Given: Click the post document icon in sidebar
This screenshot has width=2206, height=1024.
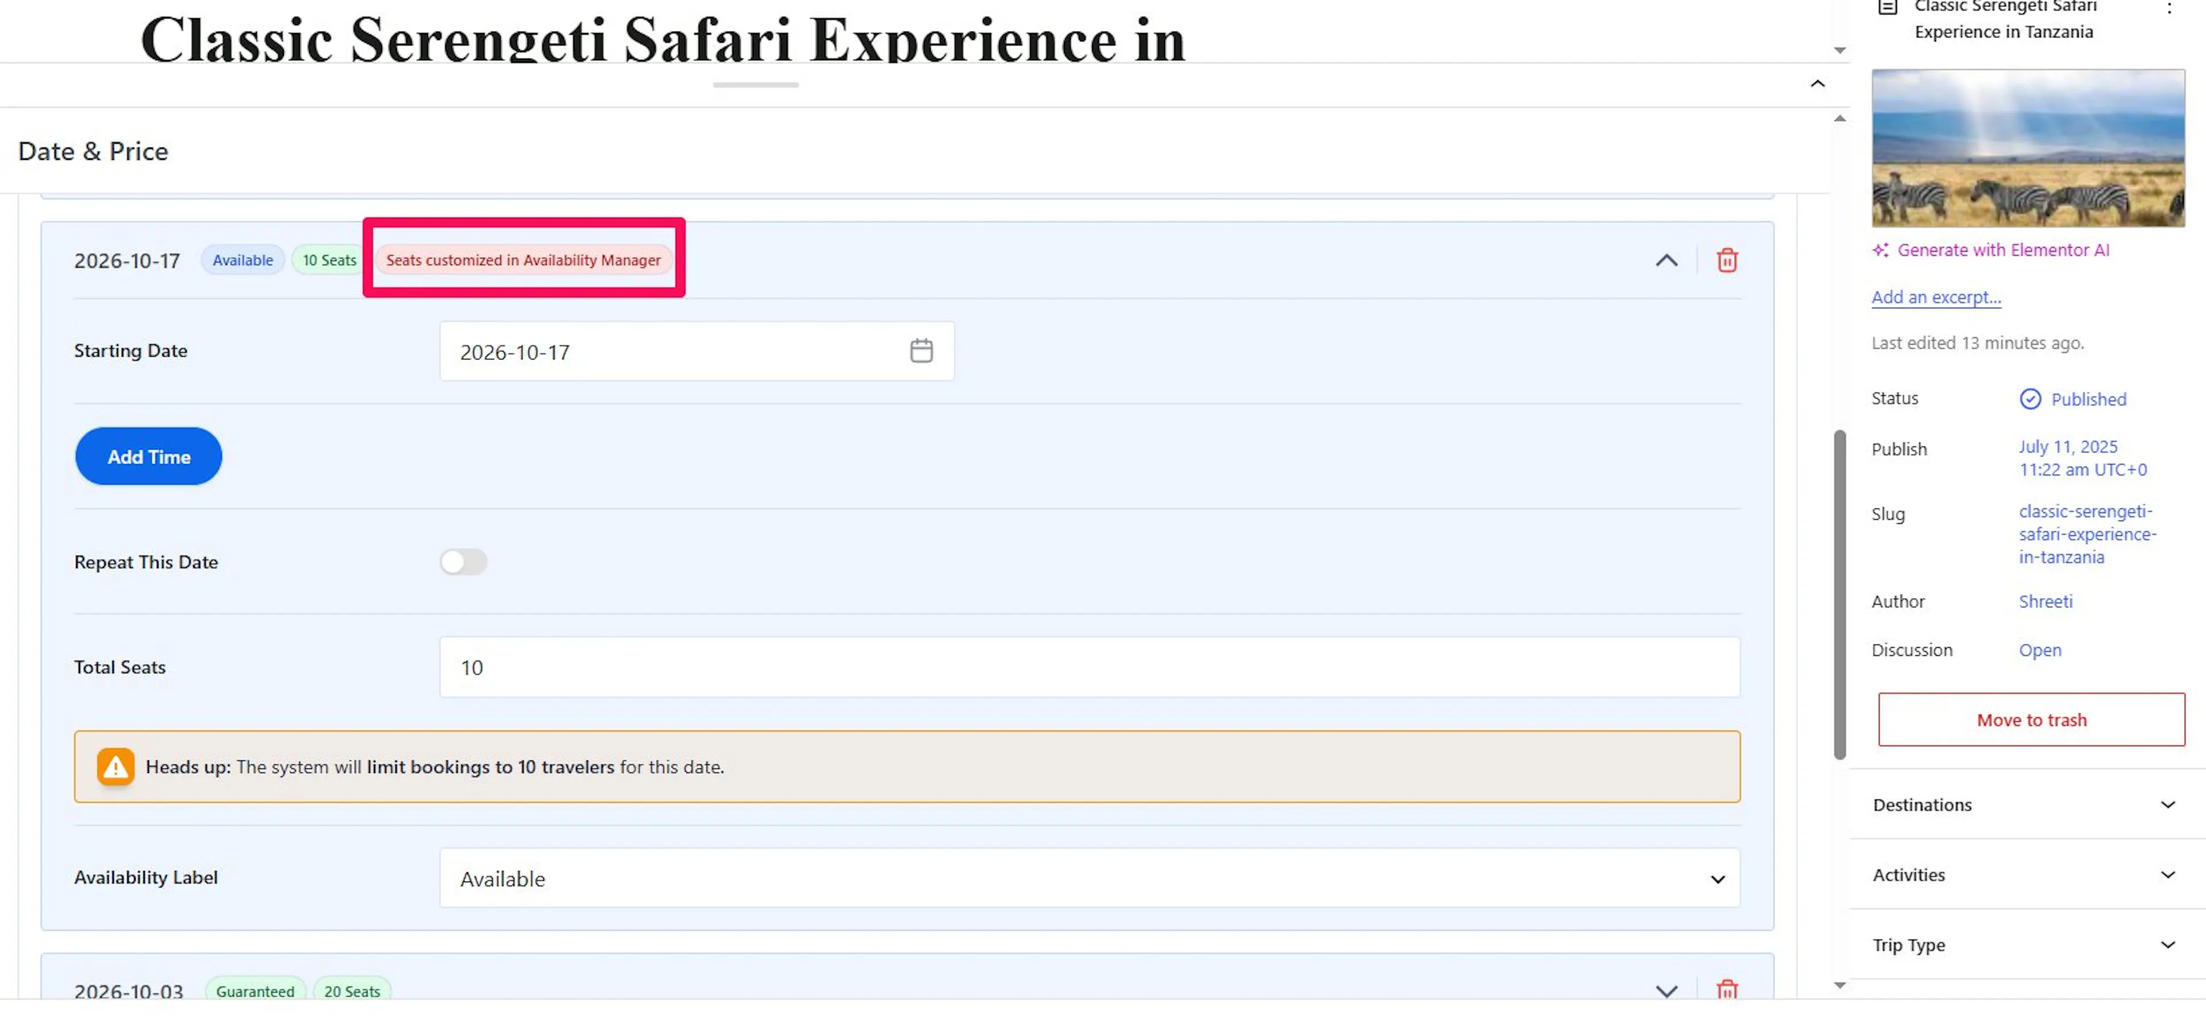Looking at the screenshot, I should pos(1887,7).
